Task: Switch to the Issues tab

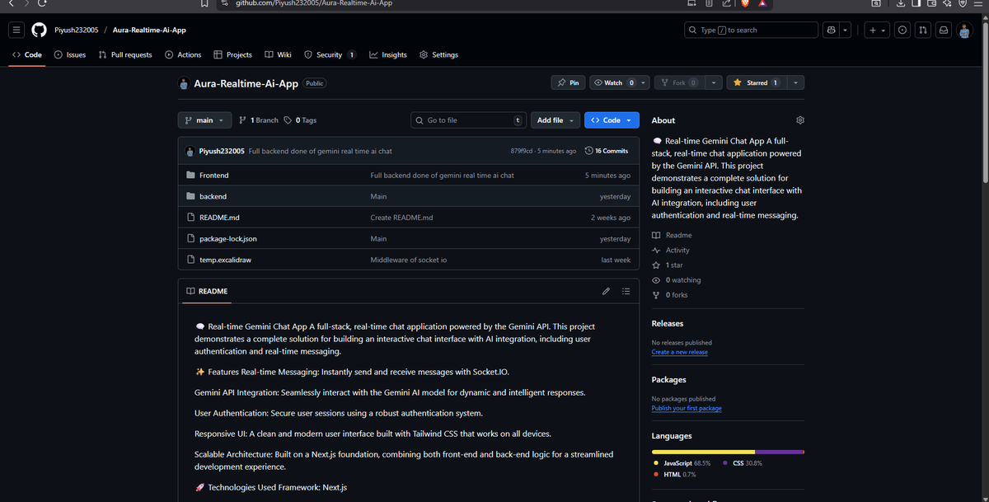Action: point(70,54)
